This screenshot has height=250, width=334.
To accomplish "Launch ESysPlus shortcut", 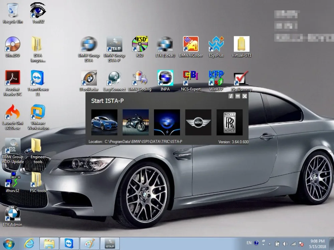I will 216,47.
